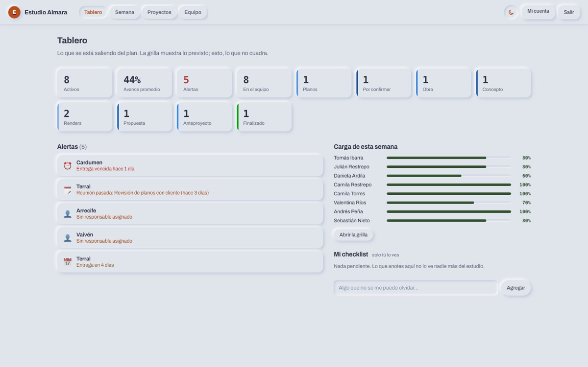Focus the checklist input 'Algo que no se me puede olvidar'
588x367 pixels.
(x=416, y=288)
